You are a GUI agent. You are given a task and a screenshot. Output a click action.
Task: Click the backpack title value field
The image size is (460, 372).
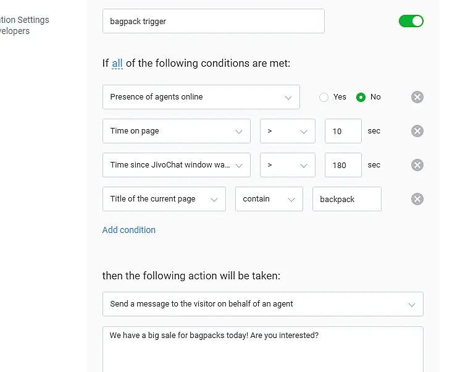tap(346, 199)
